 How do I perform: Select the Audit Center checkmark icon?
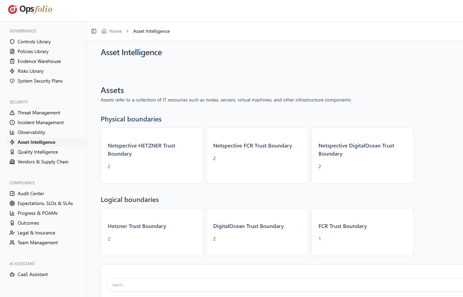(x=12, y=193)
